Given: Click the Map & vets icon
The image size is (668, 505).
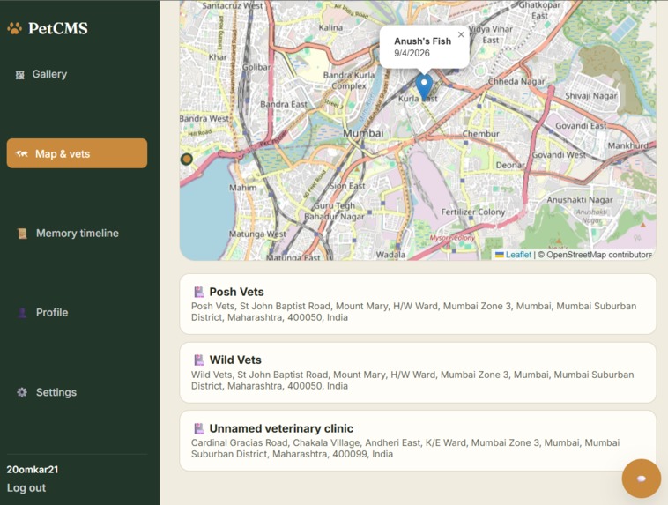Looking at the screenshot, I should pos(22,154).
